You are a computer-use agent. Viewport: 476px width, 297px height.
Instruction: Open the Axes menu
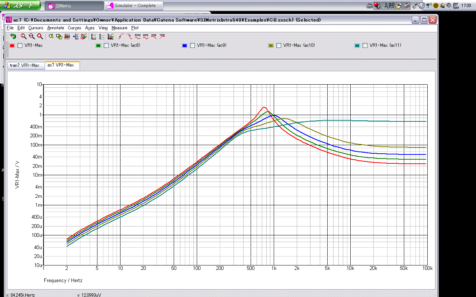[x=90, y=28]
